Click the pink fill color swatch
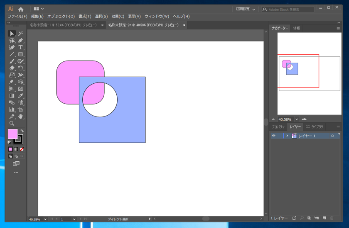This screenshot has height=228, width=349. click(x=12, y=134)
